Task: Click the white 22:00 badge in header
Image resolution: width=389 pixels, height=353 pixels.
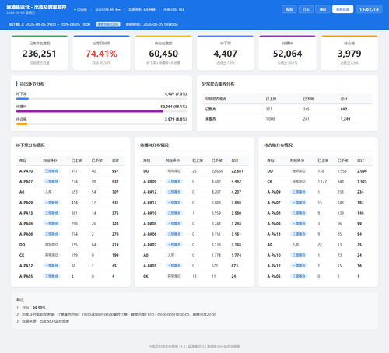Action: pyautogui.click(x=108, y=24)
